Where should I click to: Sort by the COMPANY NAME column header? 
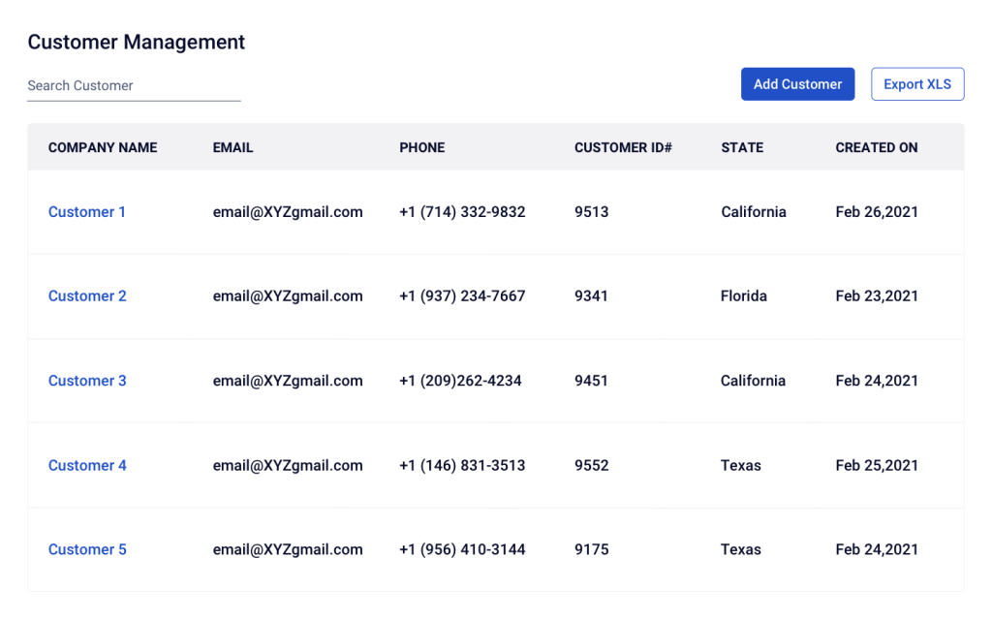point(102,147)
